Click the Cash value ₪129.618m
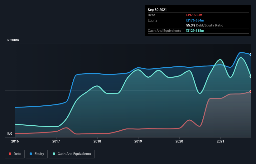Image resolution: width=256 pixels, height=164 pixels. (x=195, y=31)
